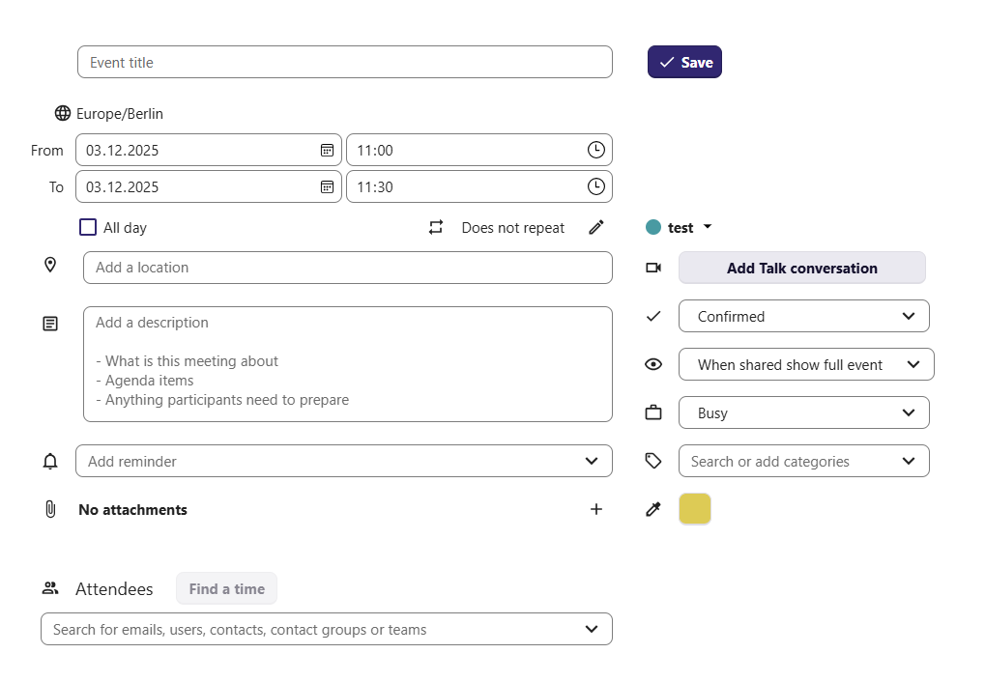Click the pencil icon to edit recurrence

[596, 227]
